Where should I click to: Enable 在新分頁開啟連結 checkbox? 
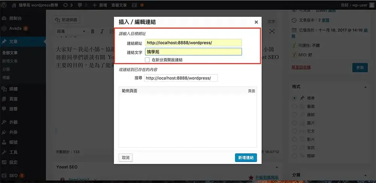147,60
